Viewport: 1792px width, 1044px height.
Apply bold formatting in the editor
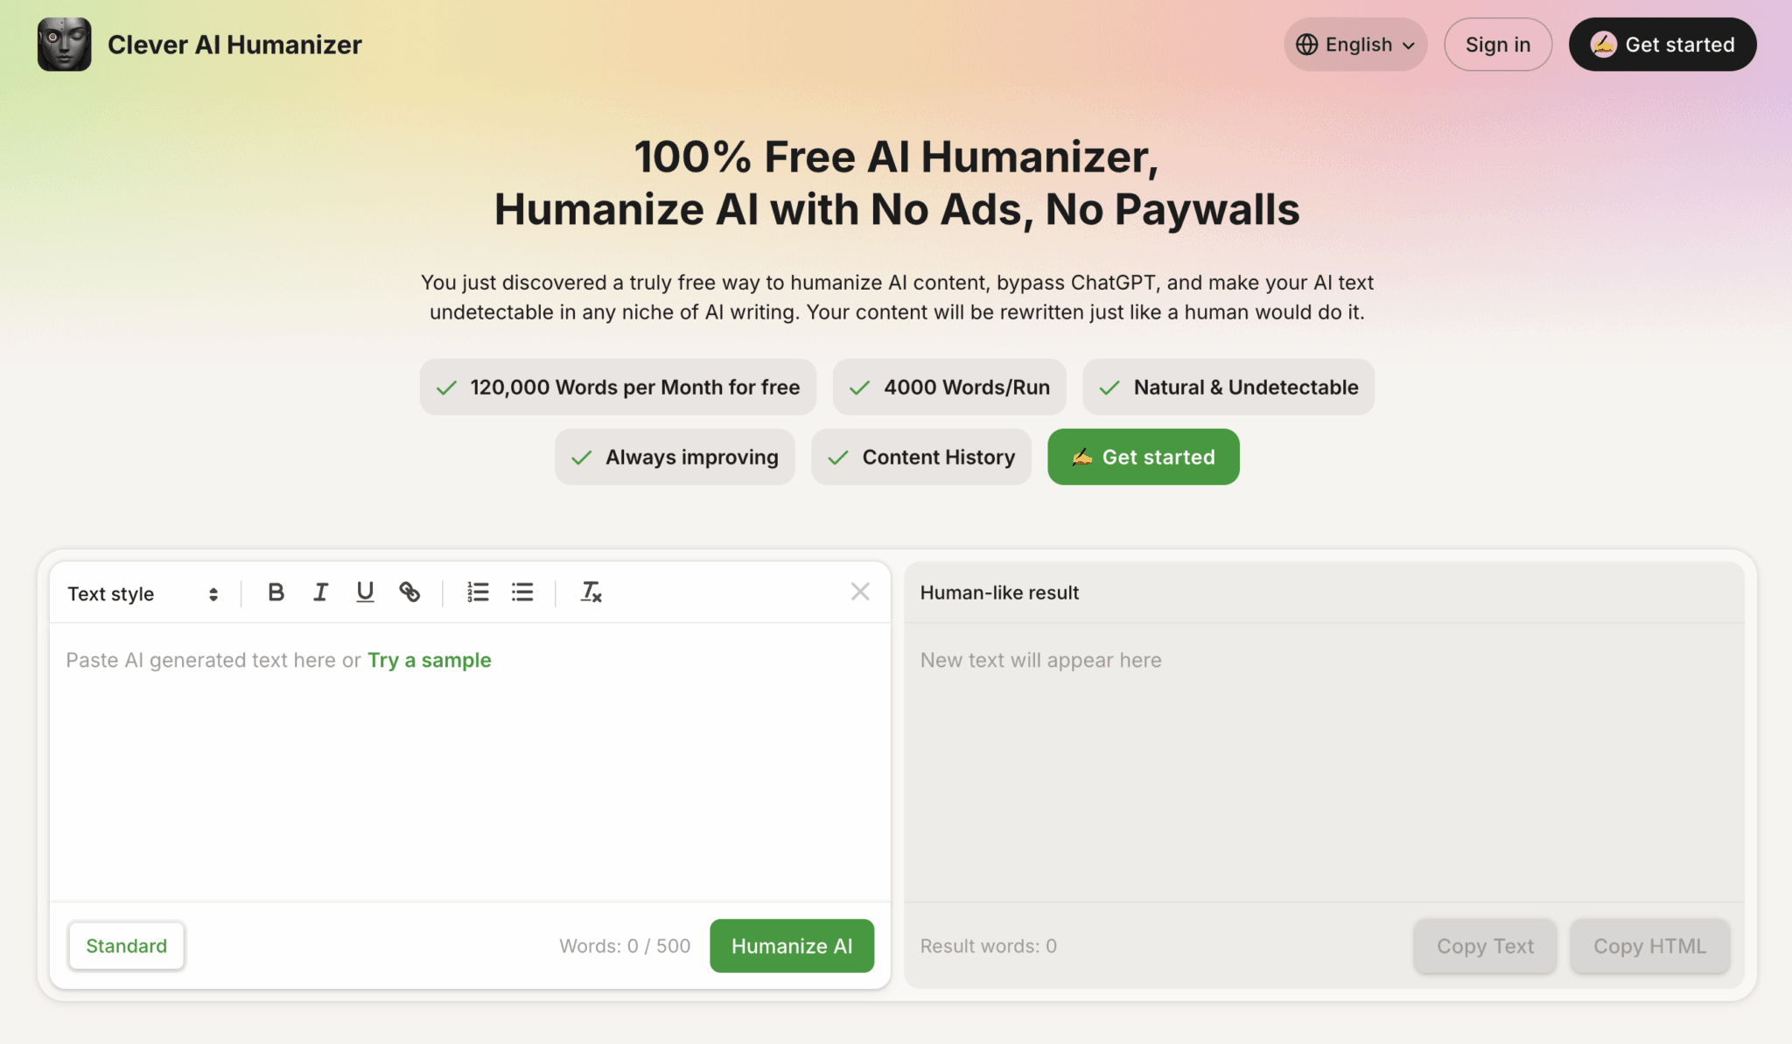pos(276,592)
